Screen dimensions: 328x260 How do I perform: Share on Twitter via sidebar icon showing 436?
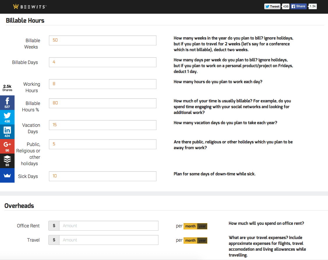pyautogui.click(x=7, y=117)
